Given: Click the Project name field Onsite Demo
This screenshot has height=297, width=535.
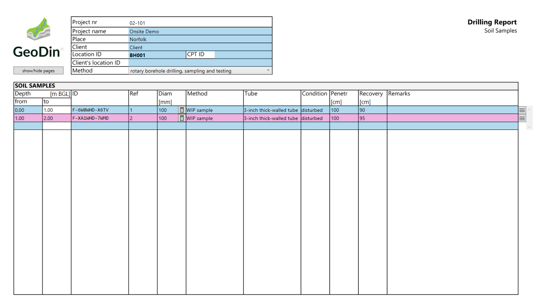Looking at the screenshot, I should click(200, 32).
